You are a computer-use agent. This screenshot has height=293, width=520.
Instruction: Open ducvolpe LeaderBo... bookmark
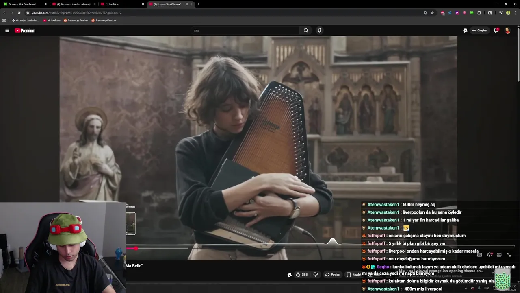[25, 20]
